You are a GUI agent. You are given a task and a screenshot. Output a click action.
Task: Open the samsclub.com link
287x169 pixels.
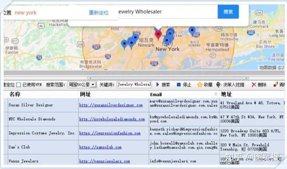pyautogui.click(x=100, y=147)
